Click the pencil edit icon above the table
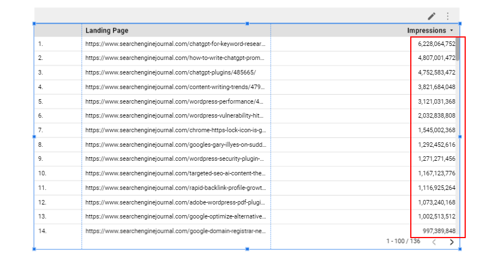The height and width of the screenshot is (279, 496). [431, 16]
